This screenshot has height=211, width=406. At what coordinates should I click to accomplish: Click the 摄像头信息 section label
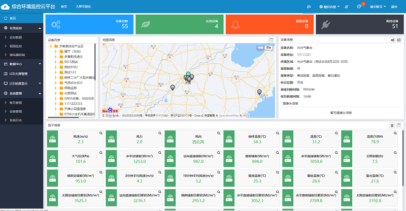[x=290, y=104]
